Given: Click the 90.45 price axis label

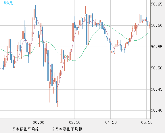Looking at the screenshot, I should 157,89.
